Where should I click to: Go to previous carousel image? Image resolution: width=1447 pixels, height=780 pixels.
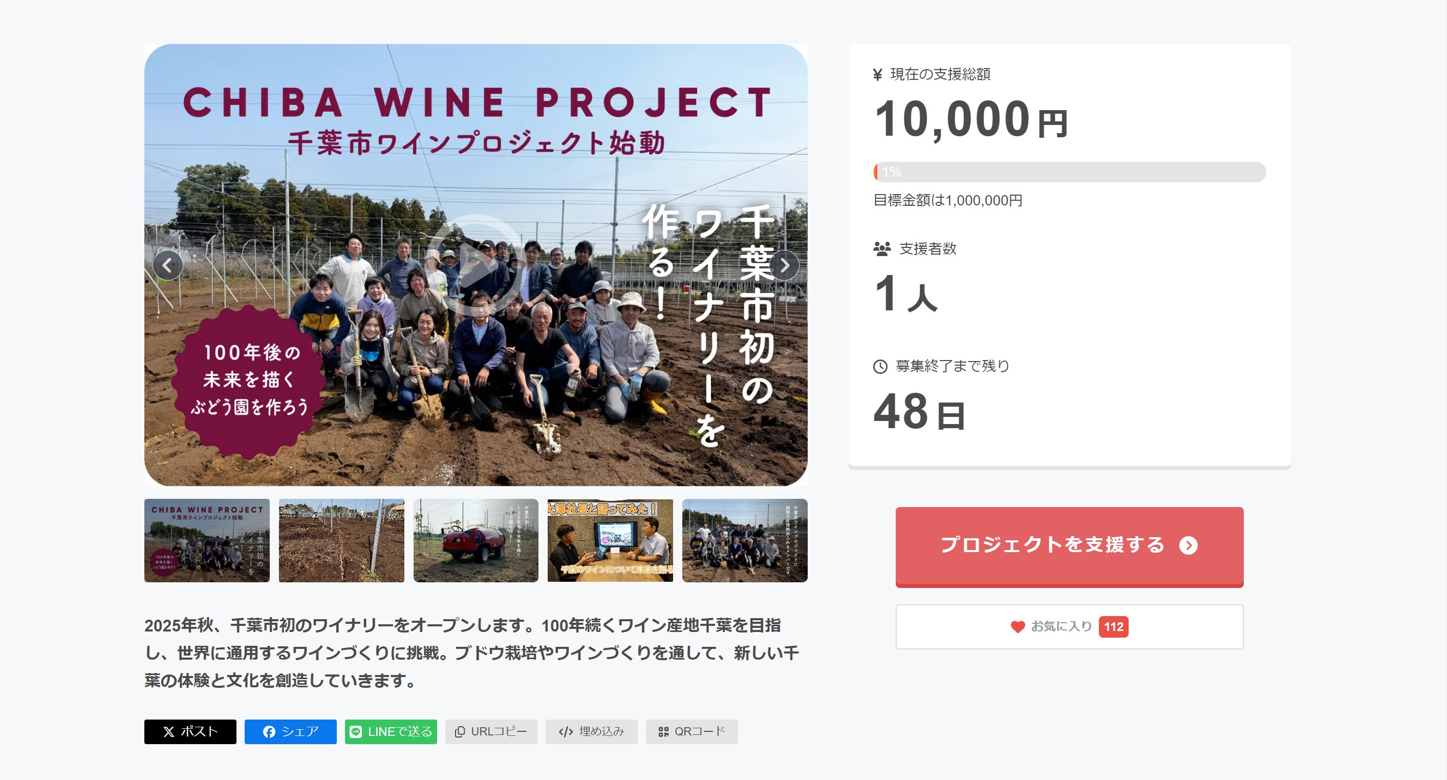167,265
